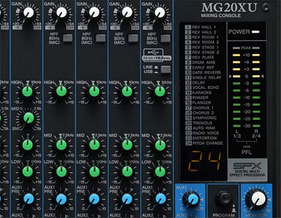
Task: Adjust the HIGH 10kHz knob on the USB channel
Action: pos(159,91)
